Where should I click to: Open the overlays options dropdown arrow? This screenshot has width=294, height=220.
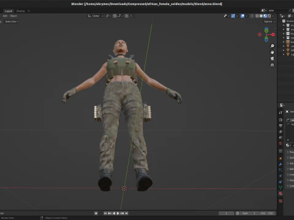click(x=246, y=16)
